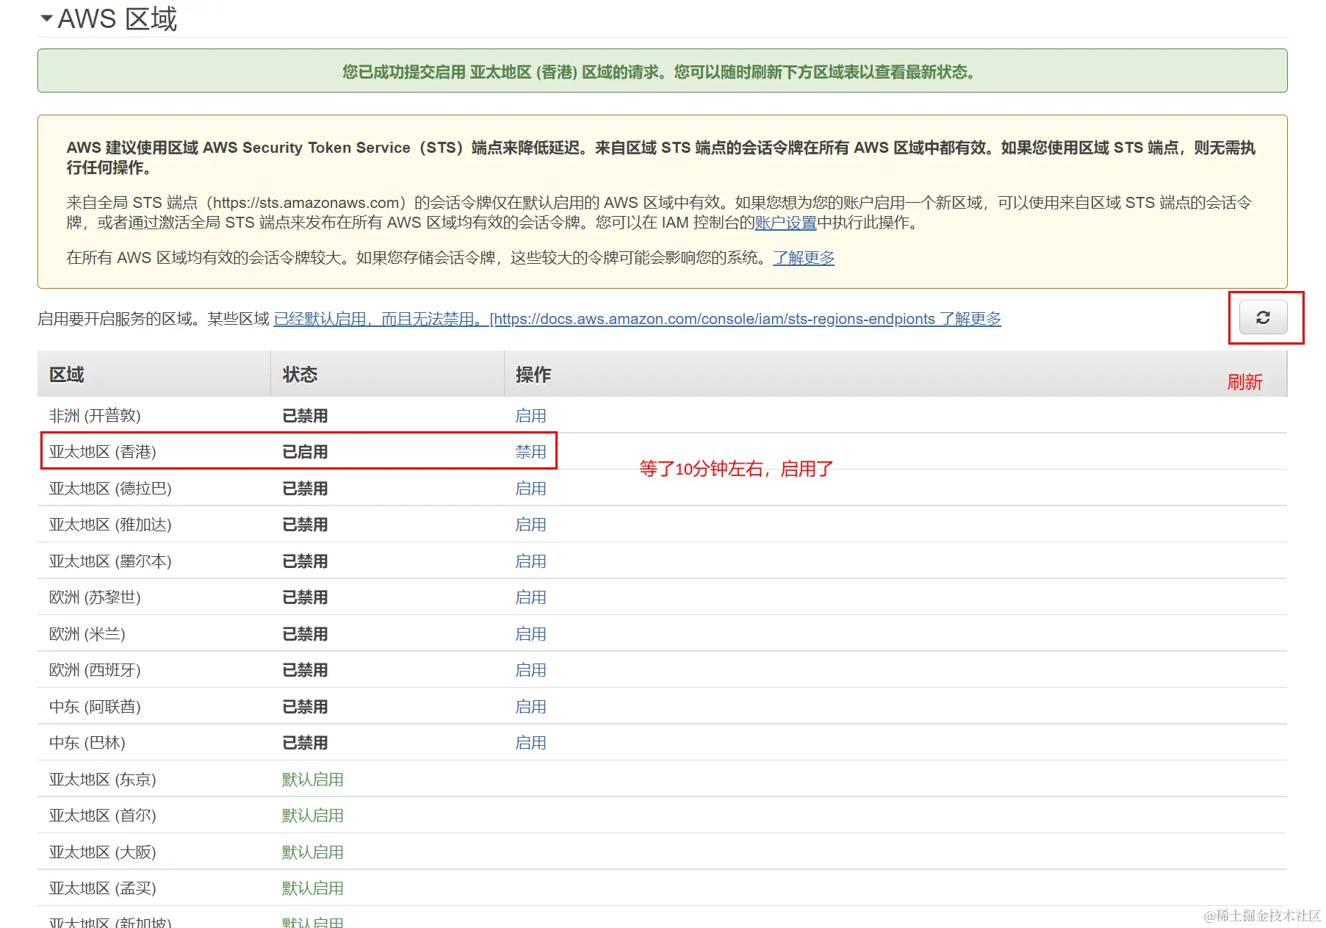
Task: Open the 已经默认启用，而且无法禁用 docs link
Action: [637, 319]
